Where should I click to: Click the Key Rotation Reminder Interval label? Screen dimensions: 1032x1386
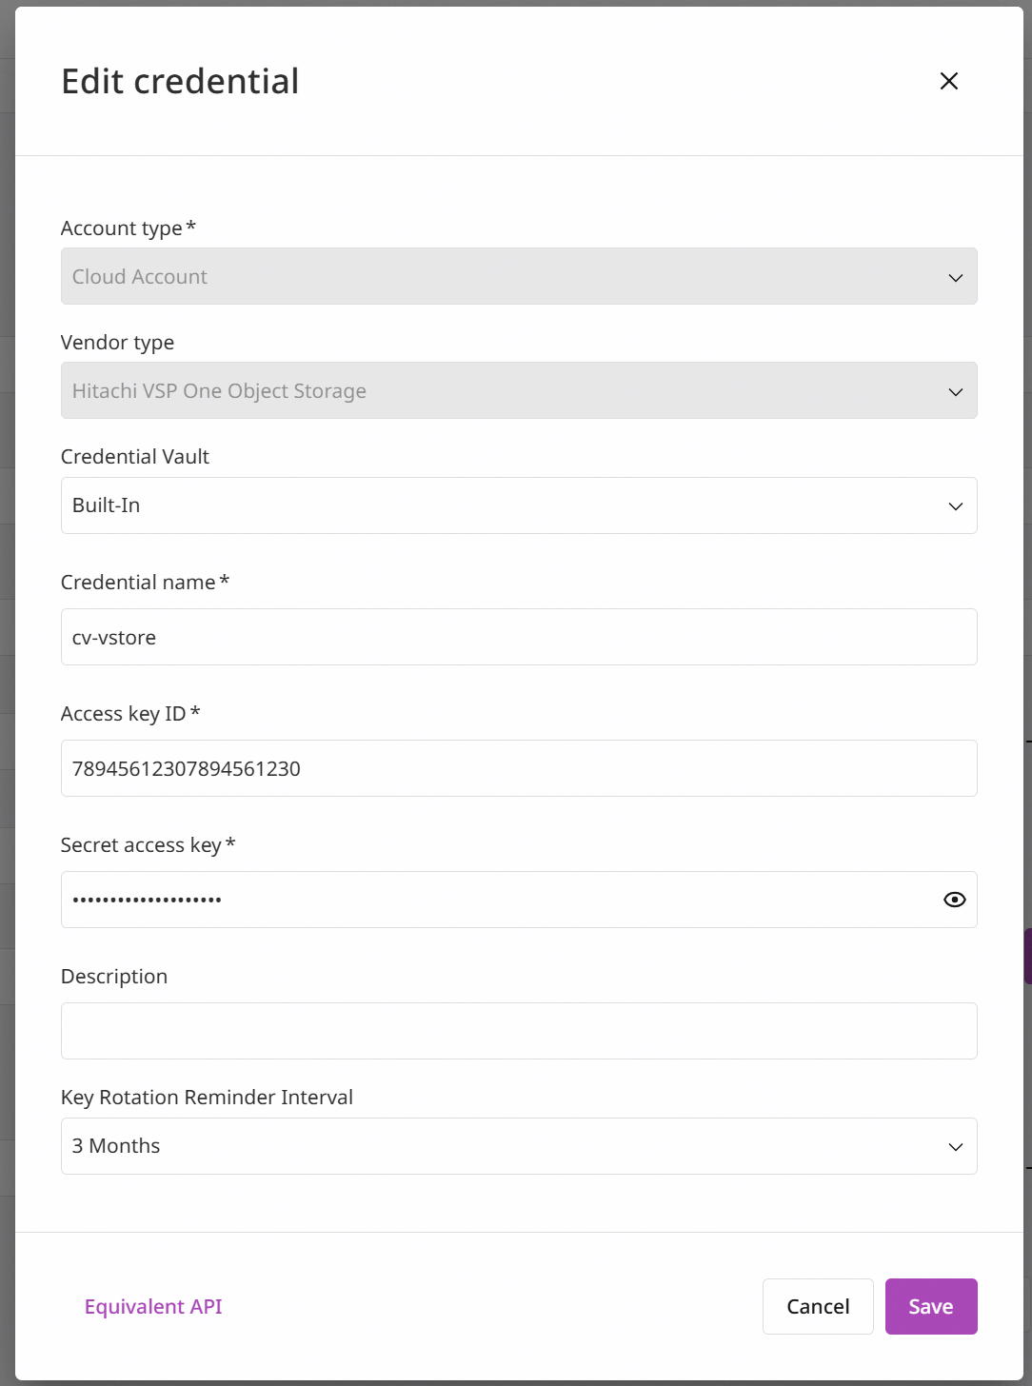click(207, 1098)
